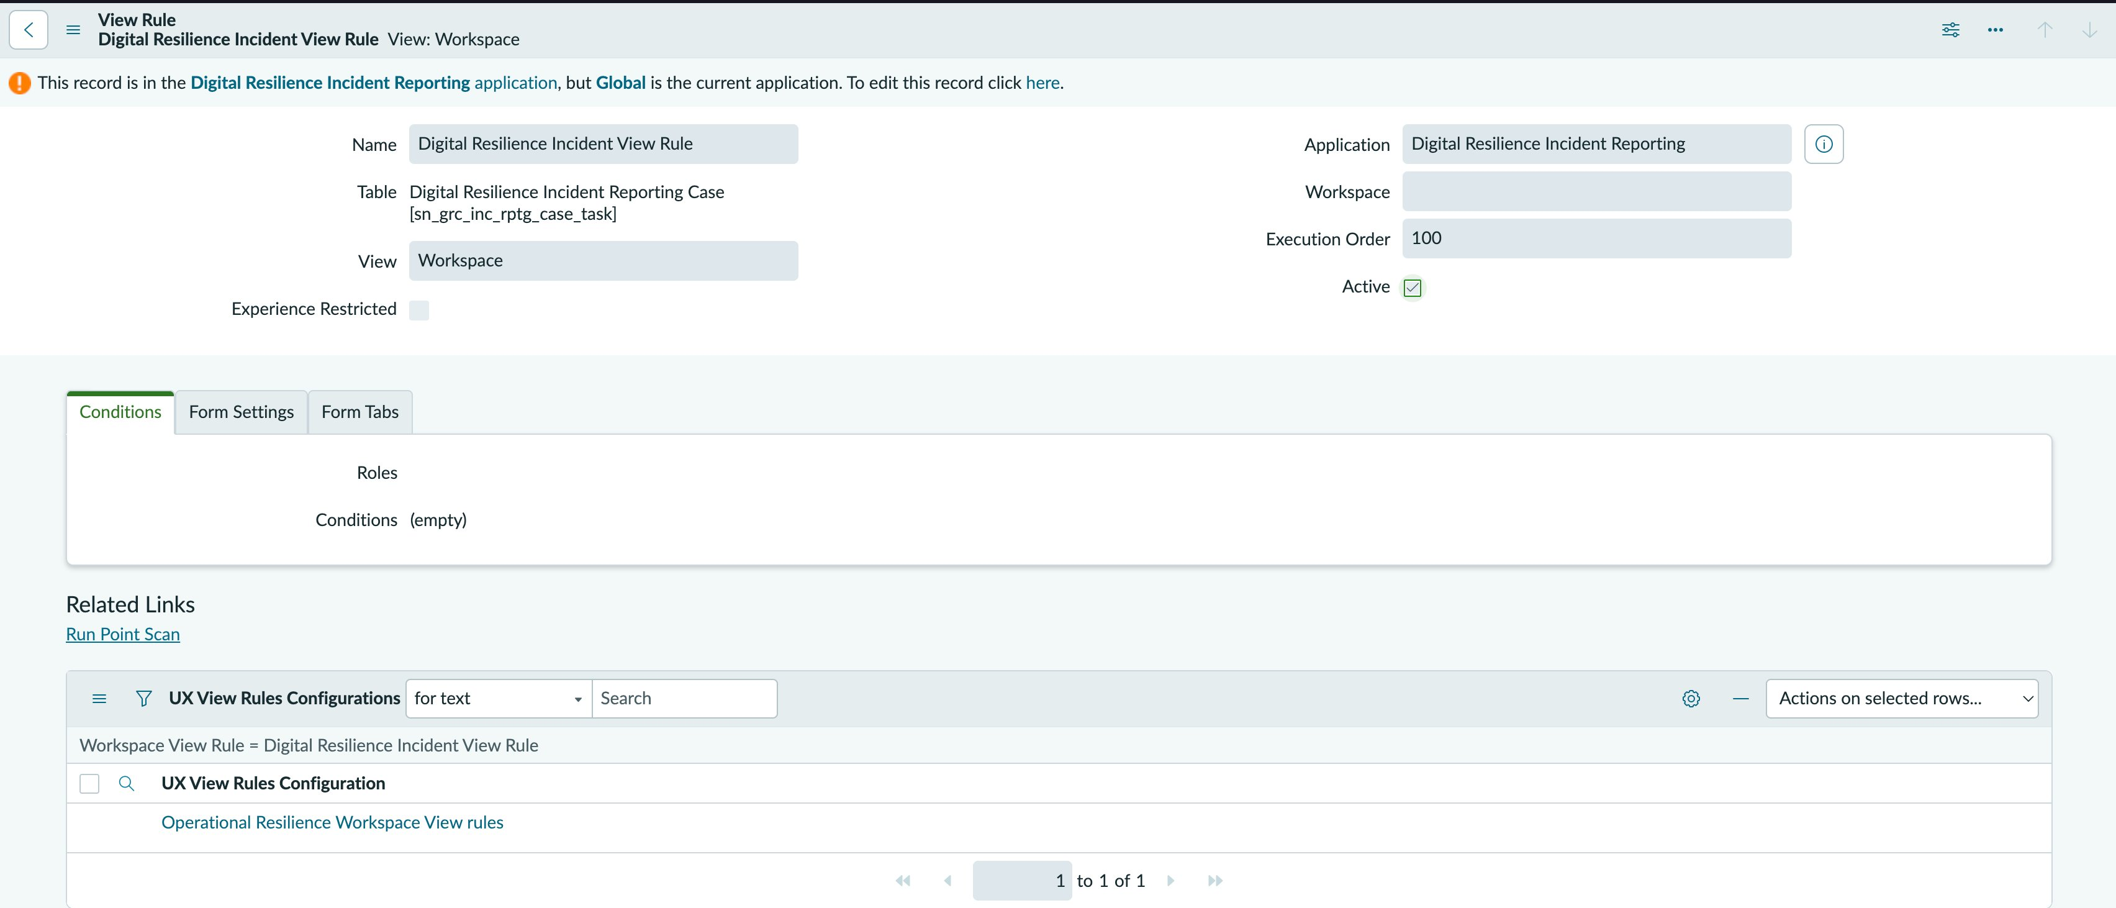Switch to the Form Tabs tab
The height and width of the screenshot is (908, 2116).
(x=359, y=412)
